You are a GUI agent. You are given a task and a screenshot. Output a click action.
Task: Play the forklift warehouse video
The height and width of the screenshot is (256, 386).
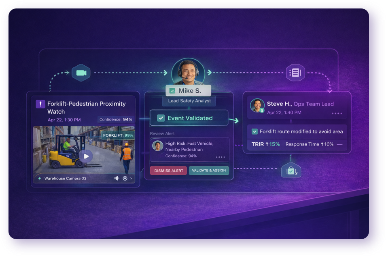[x=85, y=156]
